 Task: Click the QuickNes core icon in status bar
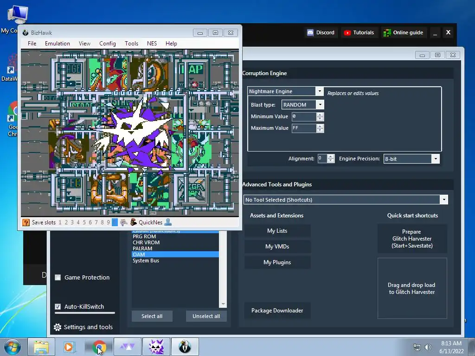tap(133, 222)
